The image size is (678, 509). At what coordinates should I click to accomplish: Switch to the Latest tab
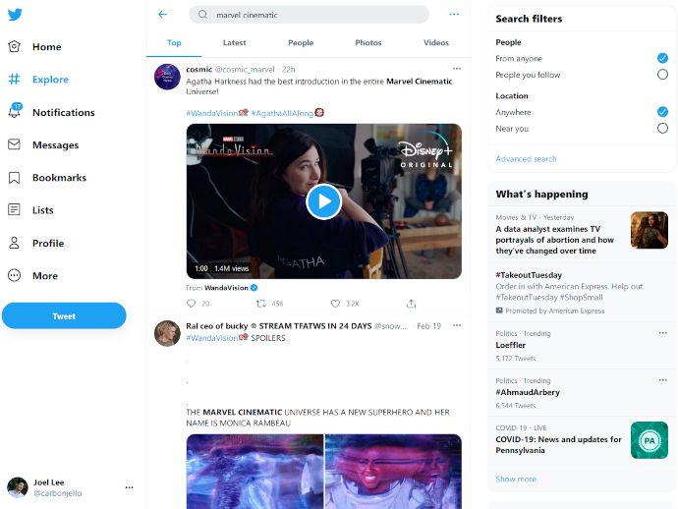[235, 43]
